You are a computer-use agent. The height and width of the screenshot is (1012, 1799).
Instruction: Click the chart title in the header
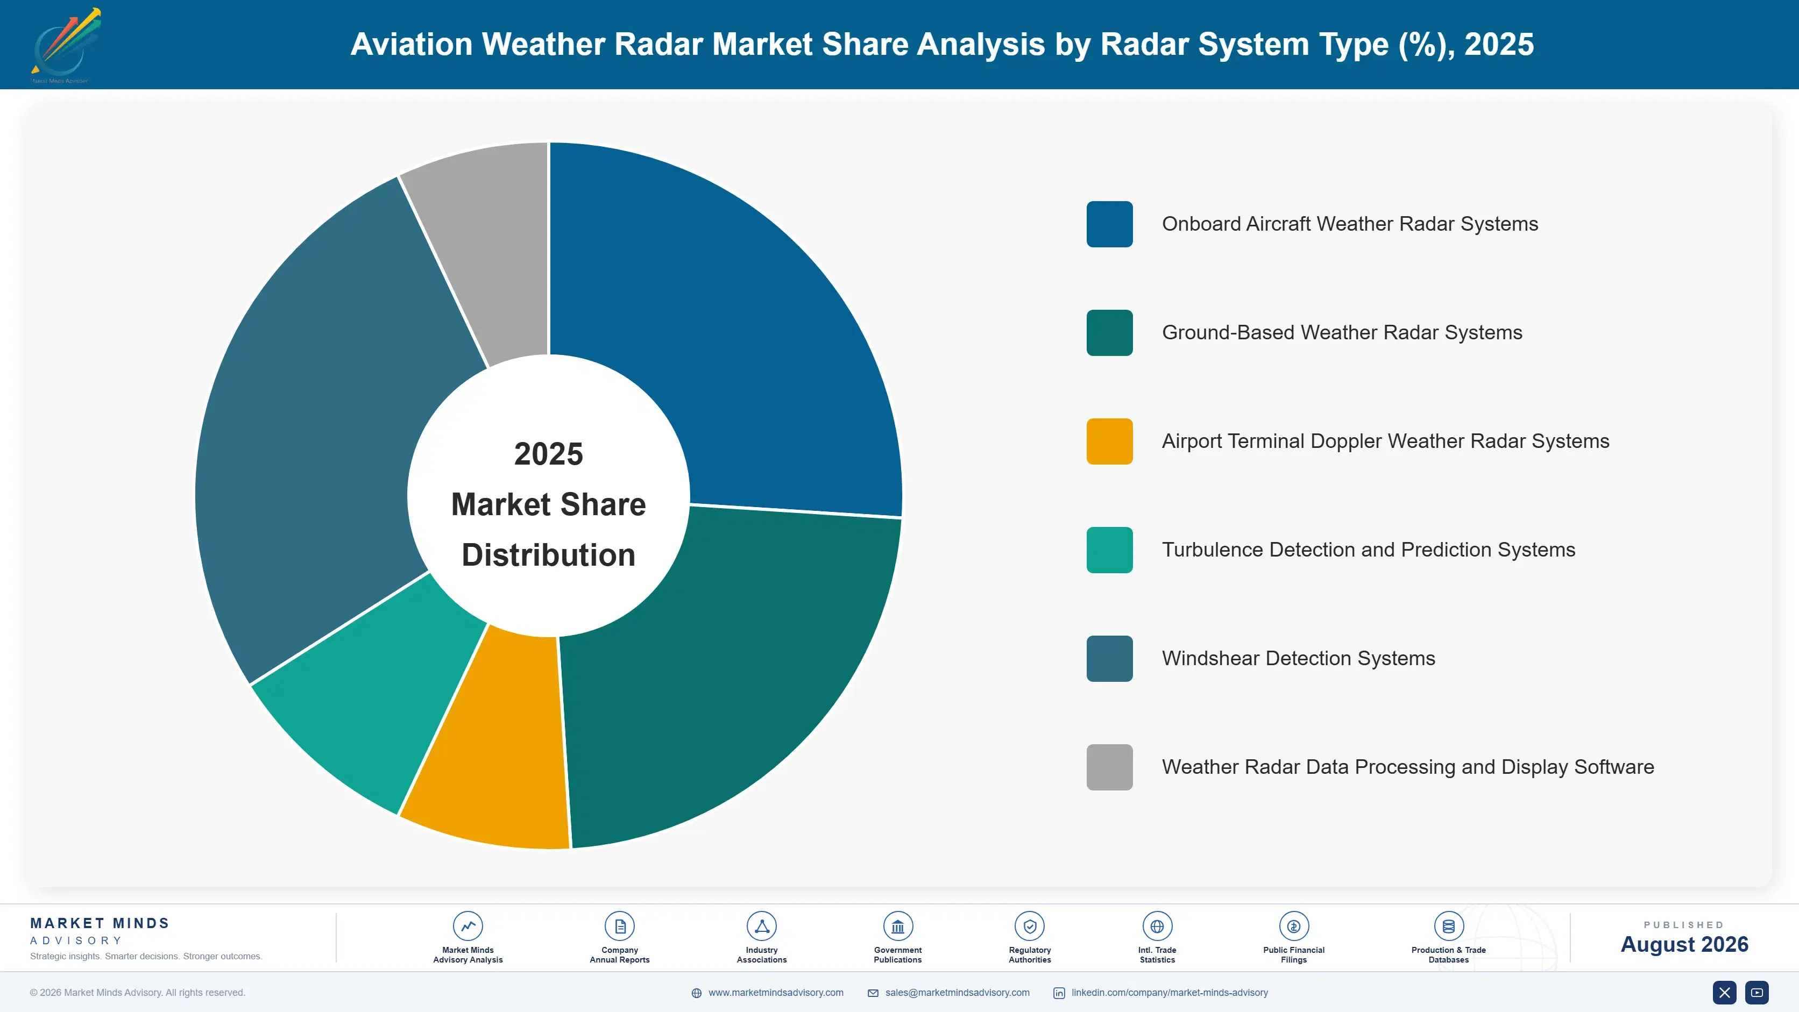pyautogui.click(x=941, y=44)
